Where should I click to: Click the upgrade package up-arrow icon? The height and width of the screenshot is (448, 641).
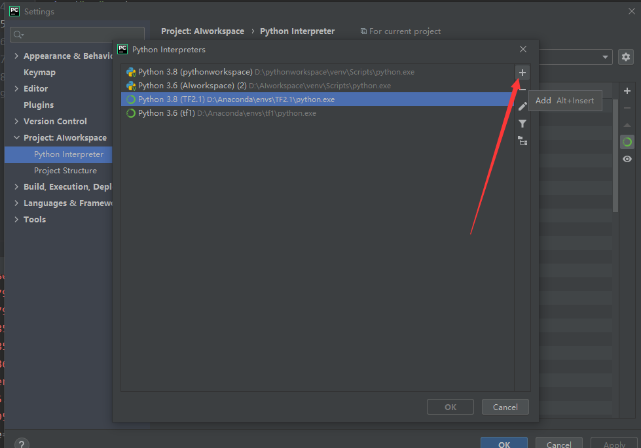pos(627,125)
